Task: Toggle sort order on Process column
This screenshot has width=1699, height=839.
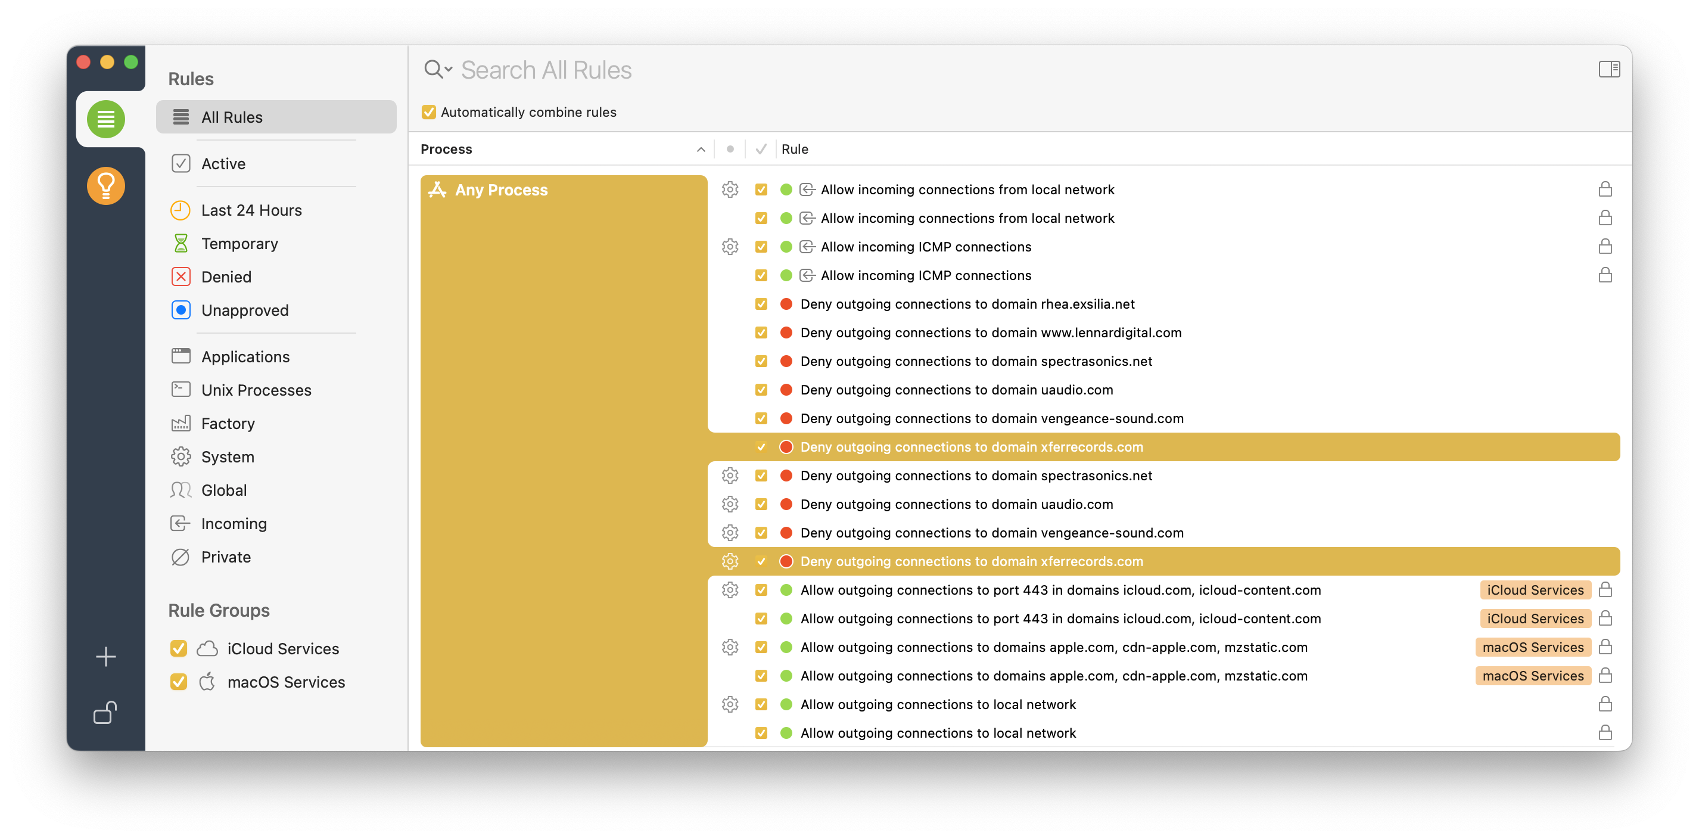Action: pos(701,150)
